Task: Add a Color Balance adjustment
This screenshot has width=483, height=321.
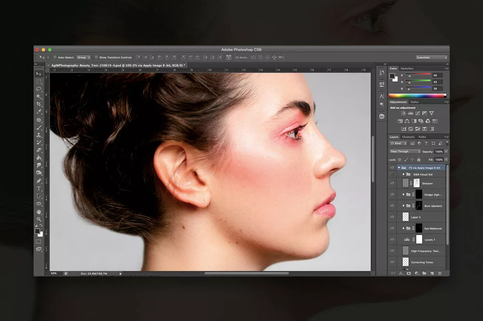Action: point(407,121)
